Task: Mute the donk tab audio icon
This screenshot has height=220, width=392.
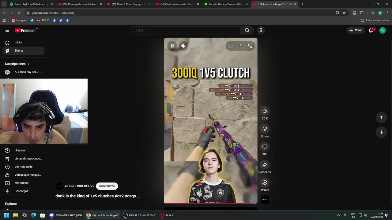Action: [x=290, y=4]
